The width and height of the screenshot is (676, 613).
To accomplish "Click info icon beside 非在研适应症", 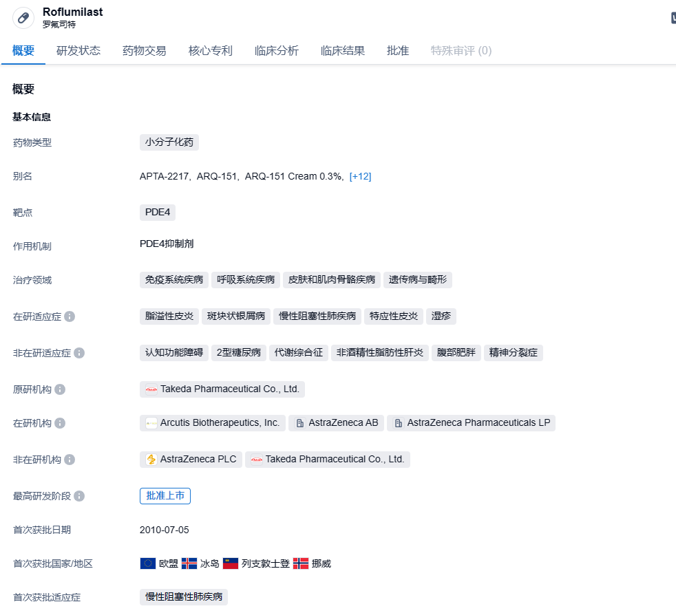I will [79, 353].
